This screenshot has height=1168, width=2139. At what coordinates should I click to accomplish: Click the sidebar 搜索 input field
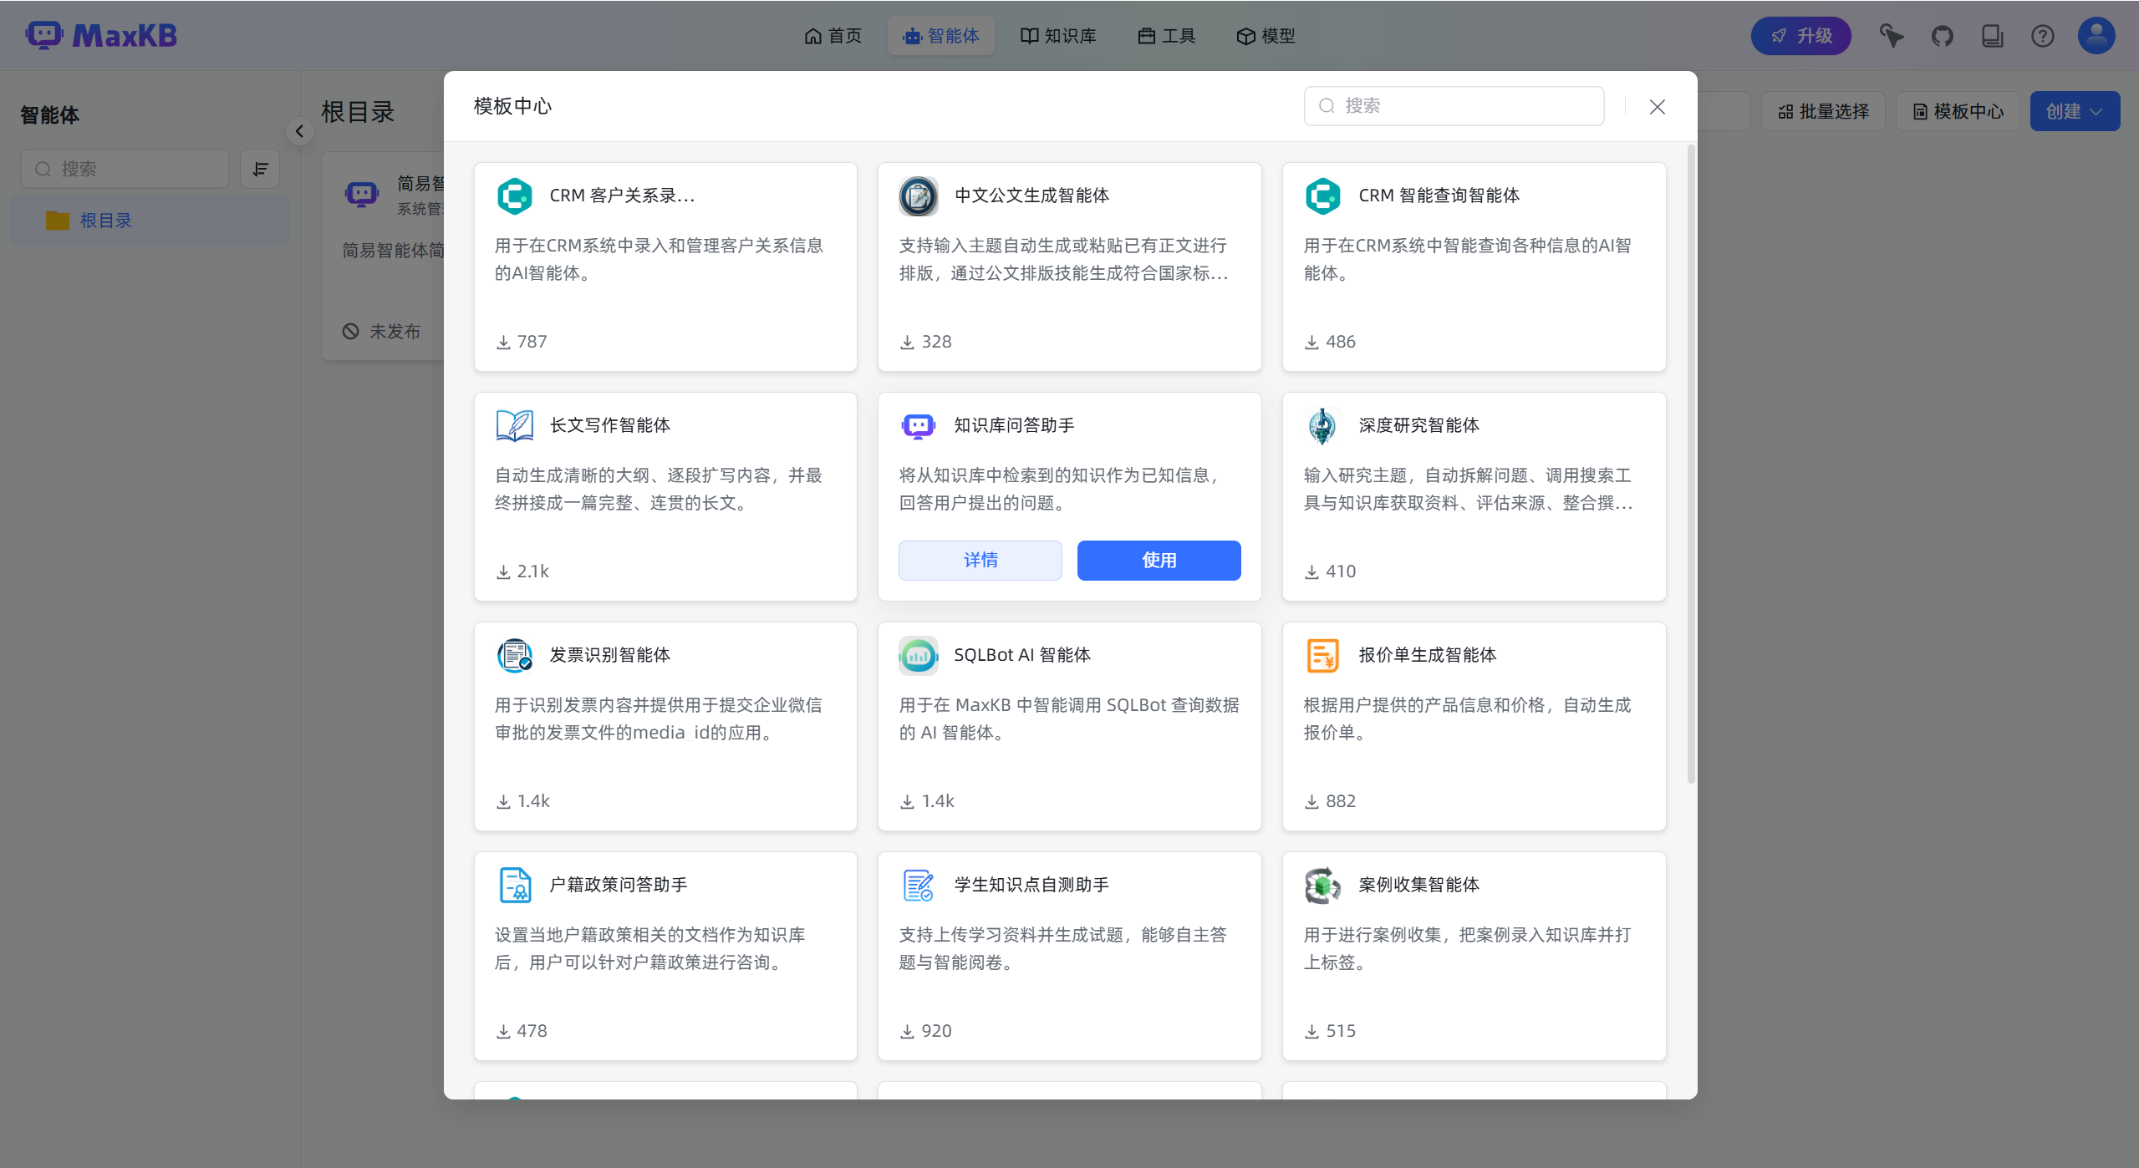pos(125,169)
